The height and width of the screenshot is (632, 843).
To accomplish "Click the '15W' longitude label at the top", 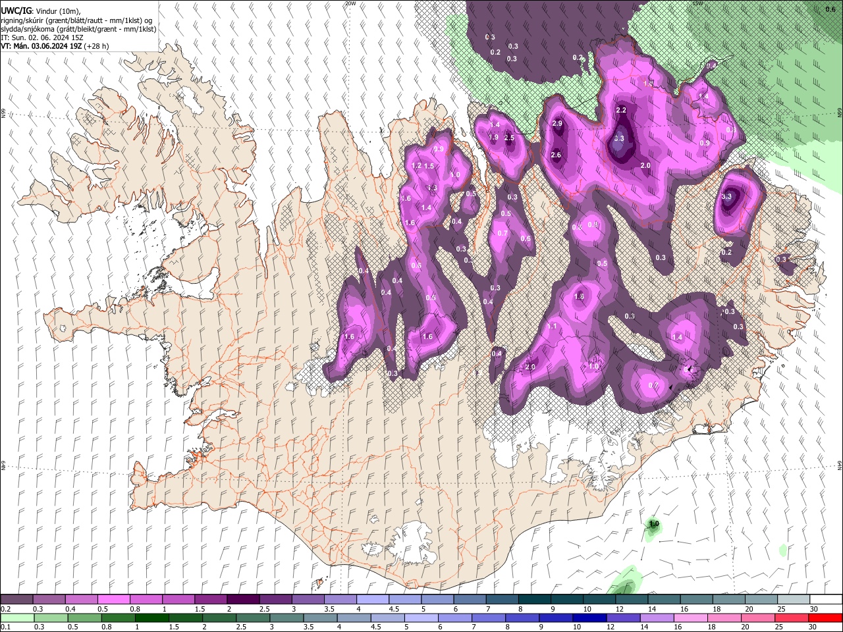I will click(x=698, y=3).
